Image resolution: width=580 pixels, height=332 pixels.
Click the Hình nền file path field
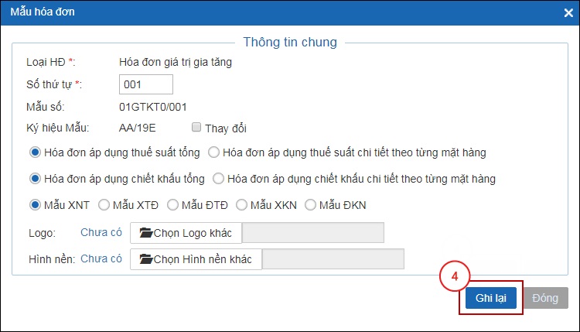(x=333, y=259)
